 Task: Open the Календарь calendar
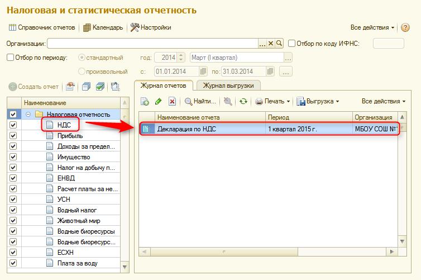(x=103, y=27)
